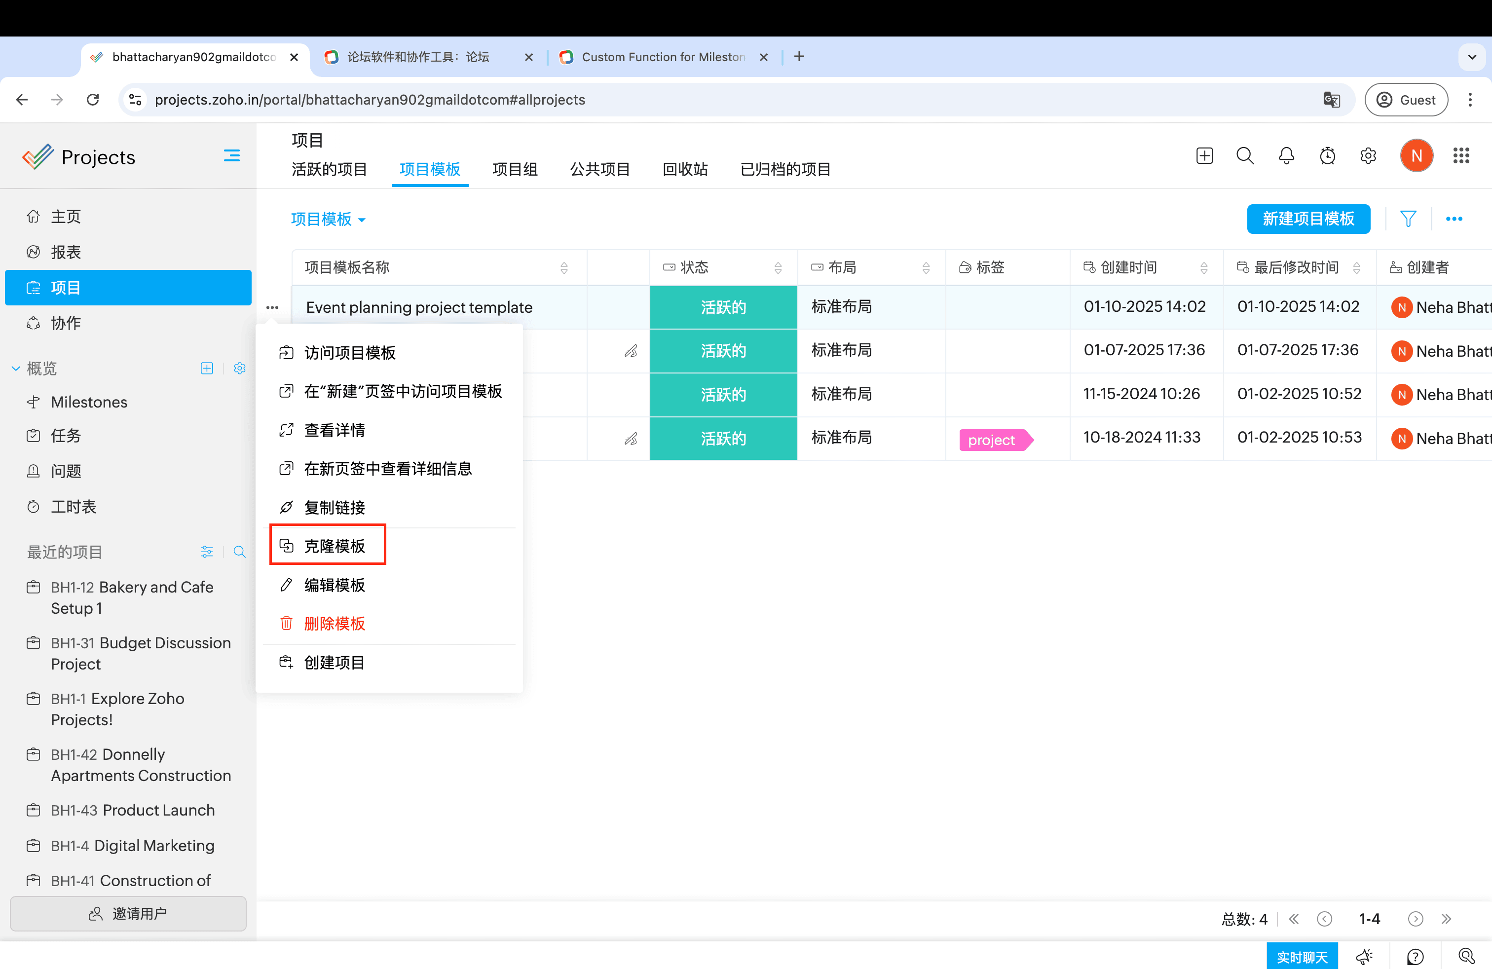This screenshot has height=969, width=1492.
Task: Open the setup gear in header
Action: point(1368,155)
